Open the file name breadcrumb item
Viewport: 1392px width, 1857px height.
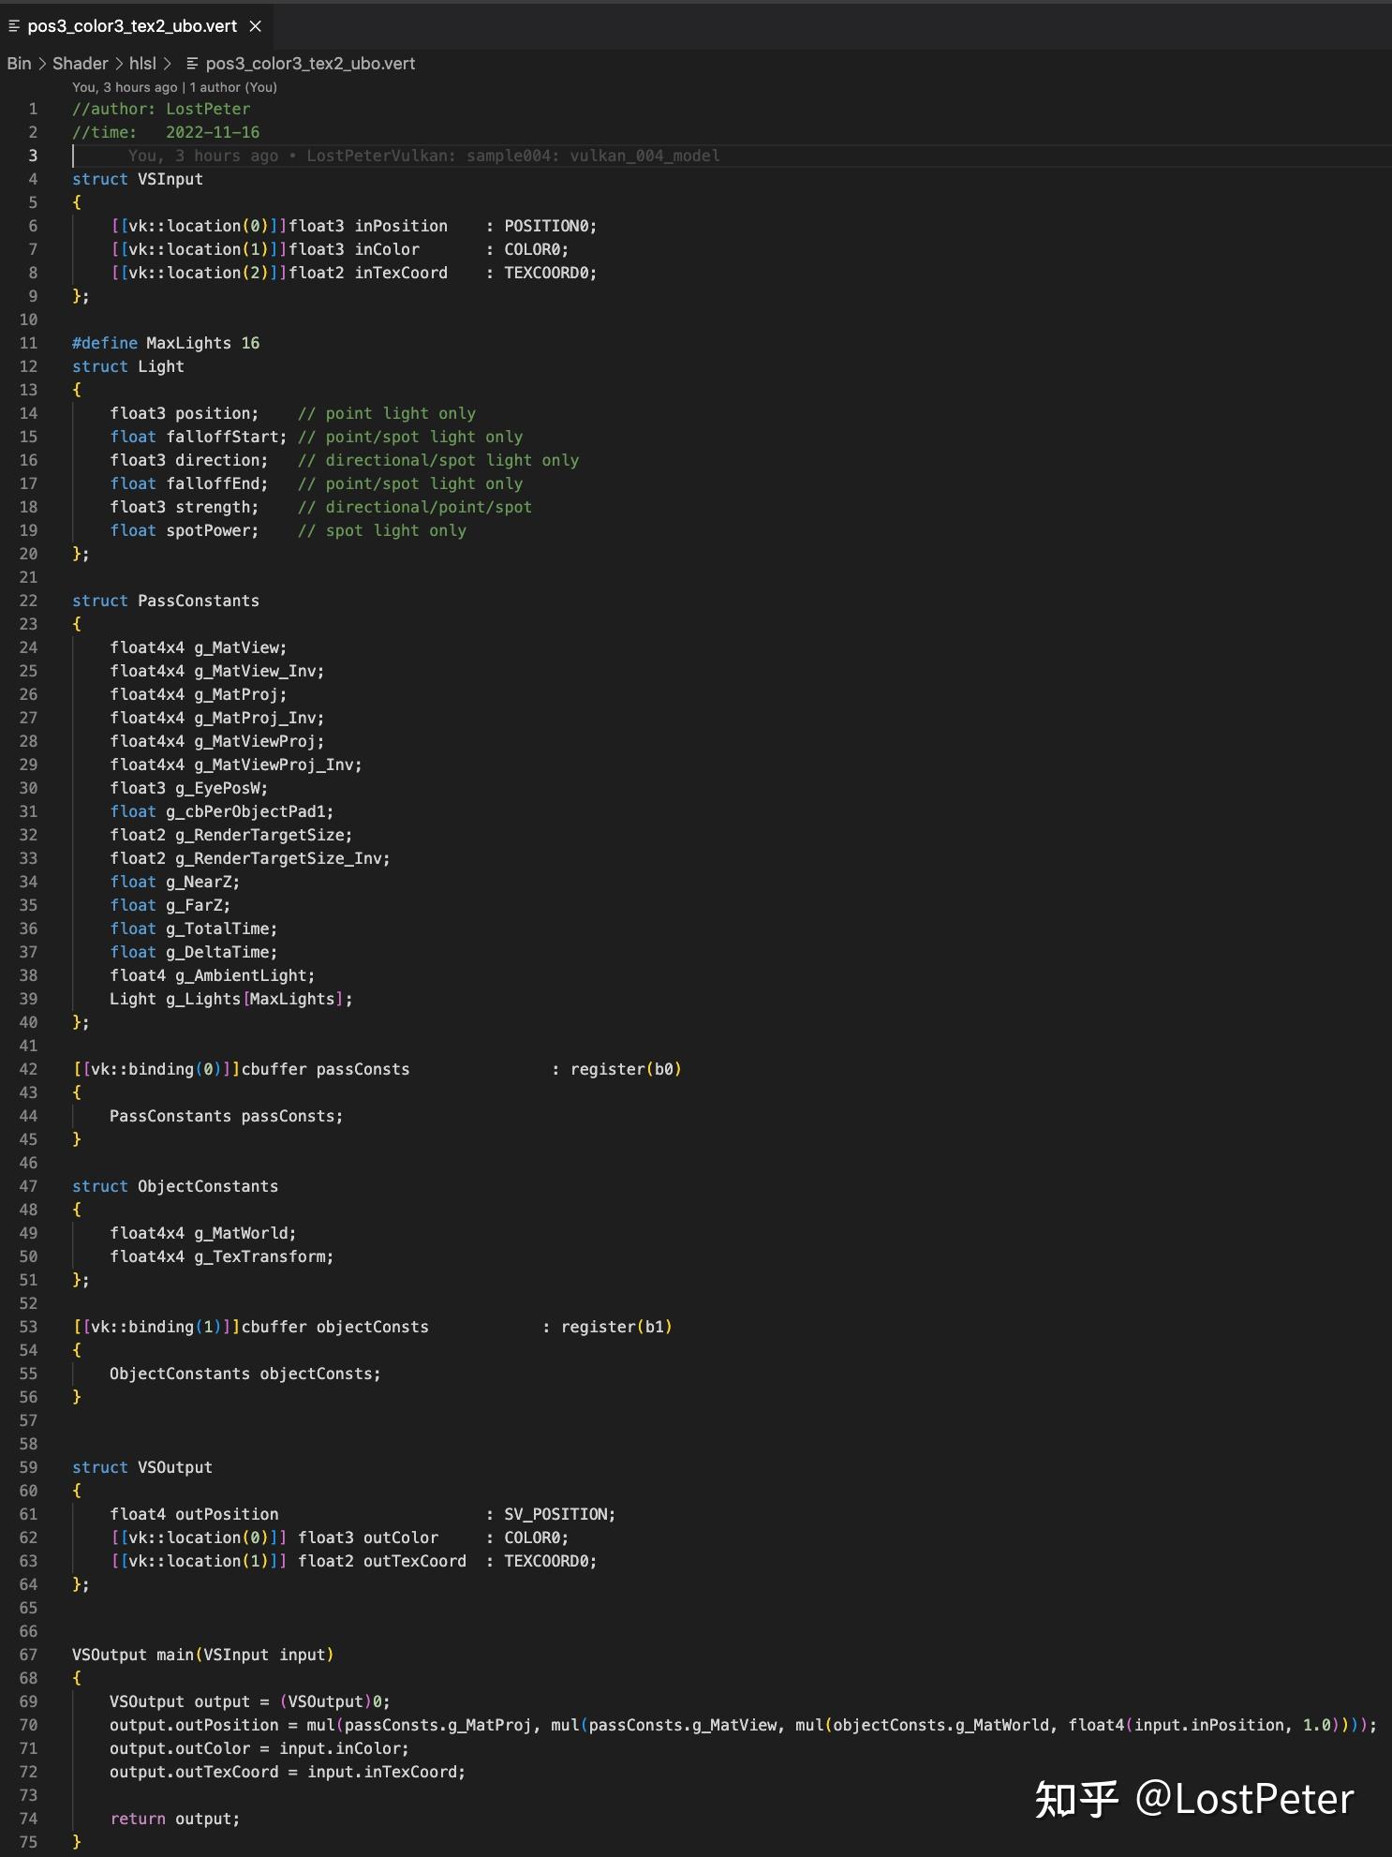click(310, 64)
